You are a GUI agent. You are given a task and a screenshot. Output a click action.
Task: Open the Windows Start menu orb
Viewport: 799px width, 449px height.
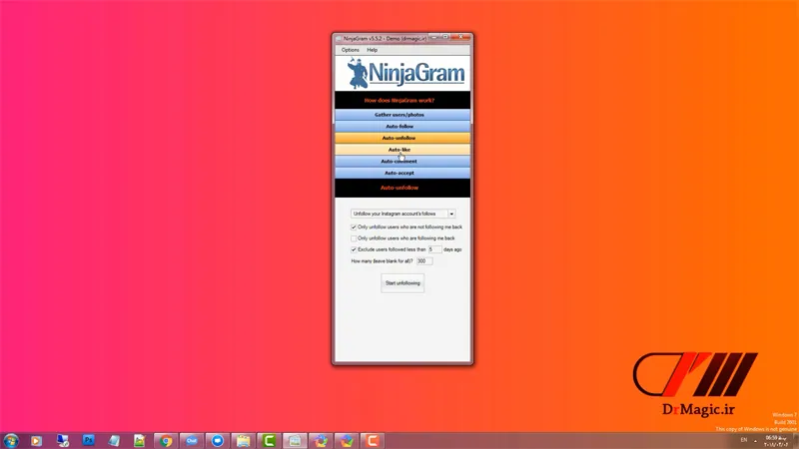(x=11, y=440)
